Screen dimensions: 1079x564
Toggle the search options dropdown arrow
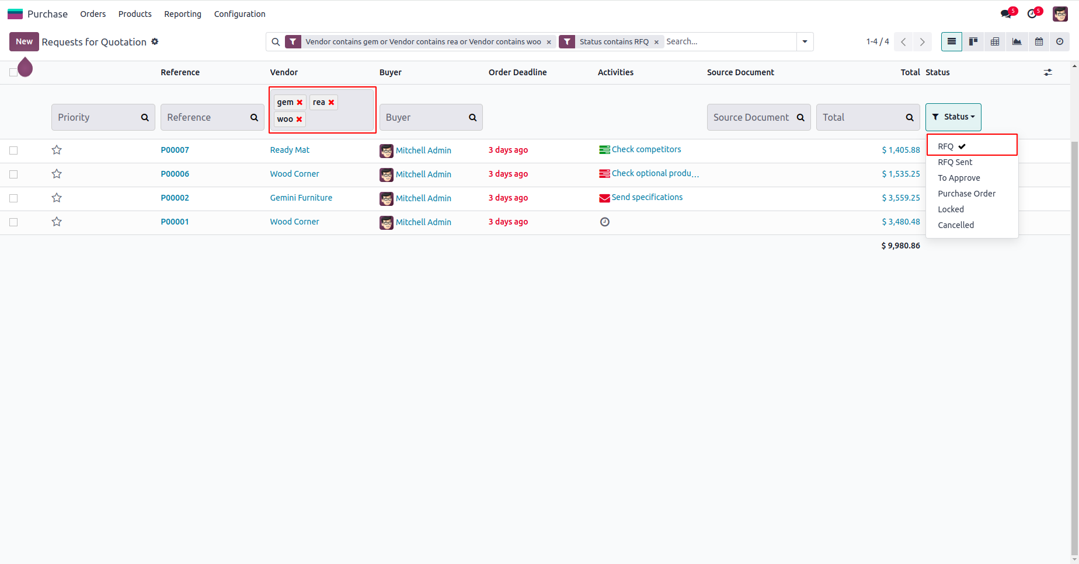click(x=805, y=41)
